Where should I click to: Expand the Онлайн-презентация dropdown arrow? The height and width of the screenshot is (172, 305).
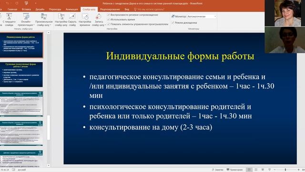34,25
